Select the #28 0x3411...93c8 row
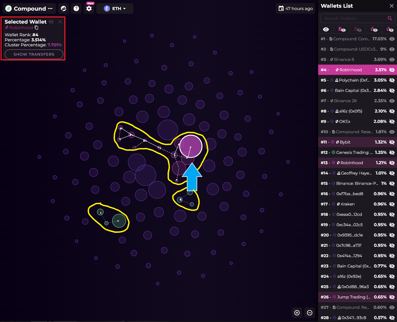Viewport: 397px width, 322px height. (358, 318)
